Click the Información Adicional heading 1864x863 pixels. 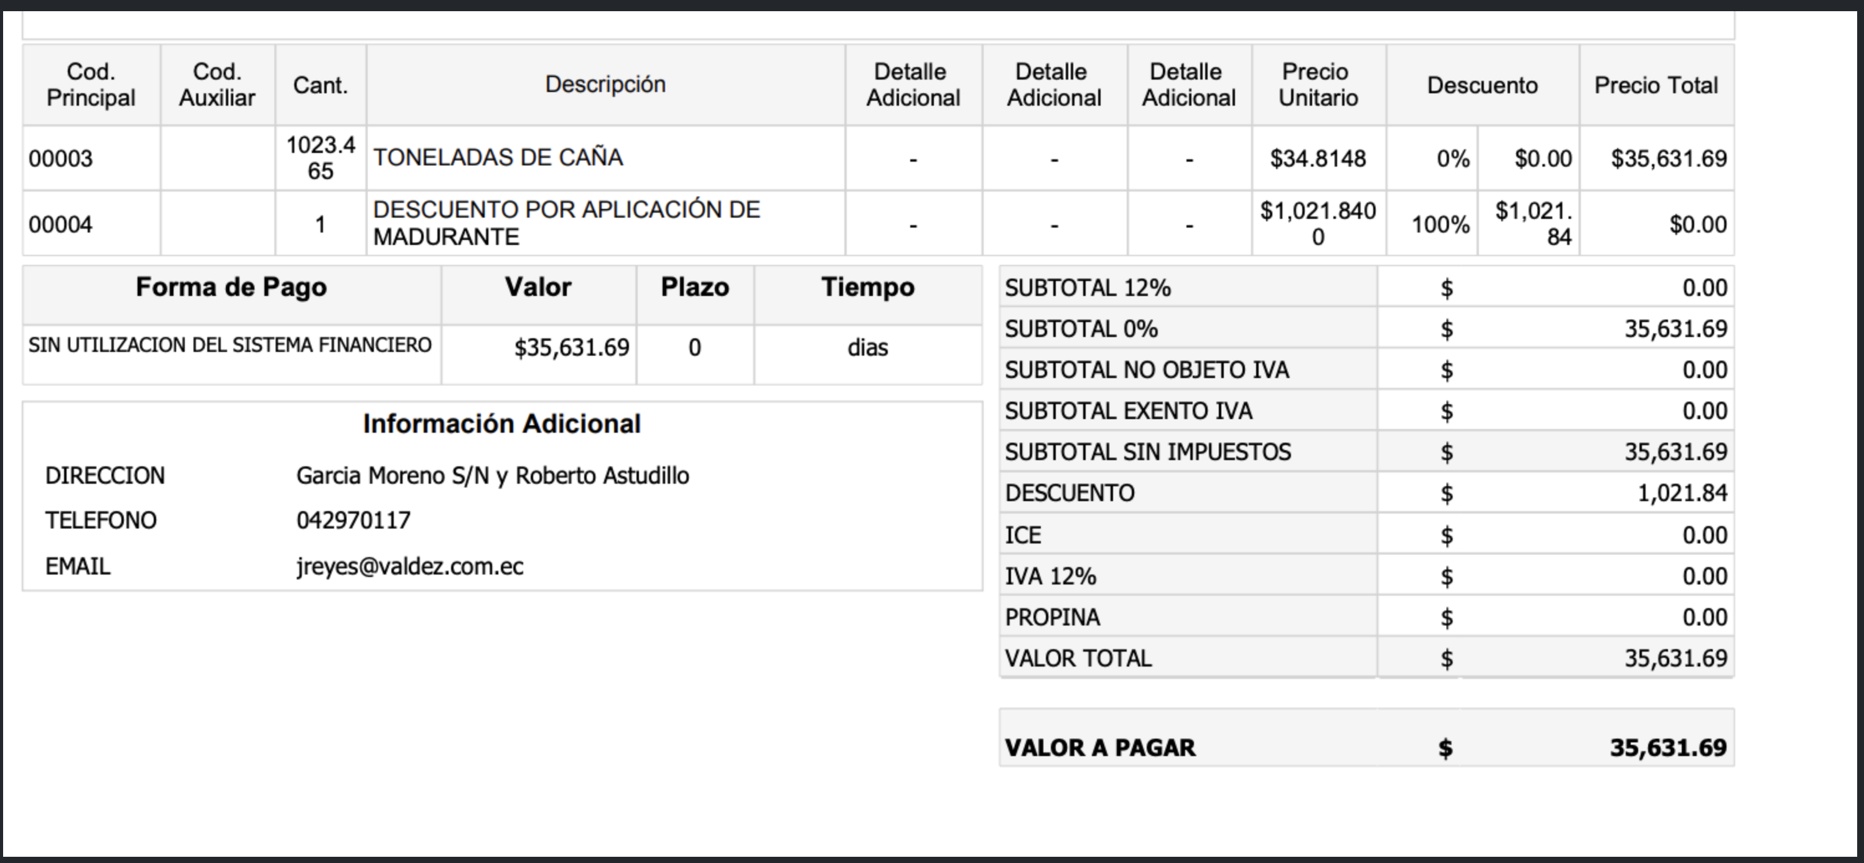point(501,424)
